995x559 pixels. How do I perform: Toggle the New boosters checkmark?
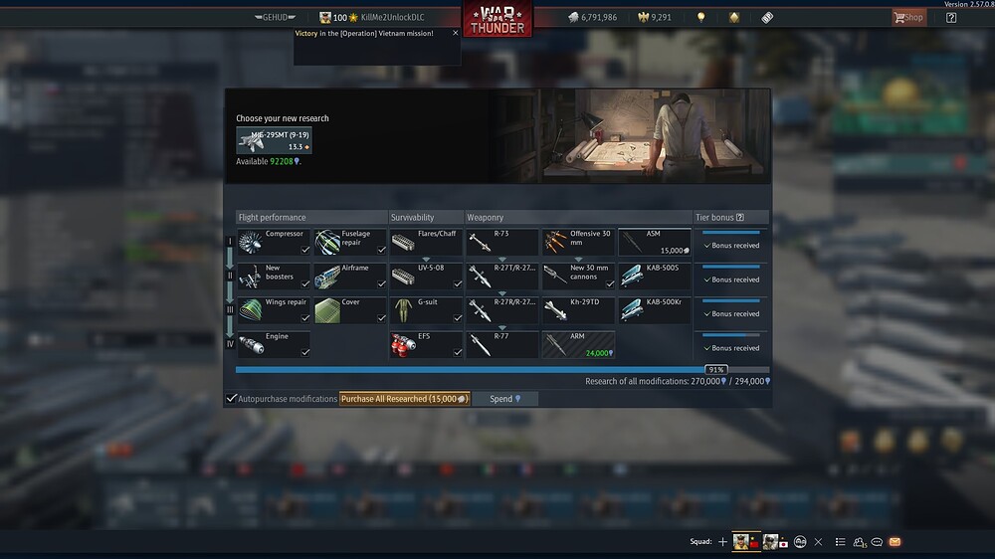pyautogui.click(x=305, y=283)
